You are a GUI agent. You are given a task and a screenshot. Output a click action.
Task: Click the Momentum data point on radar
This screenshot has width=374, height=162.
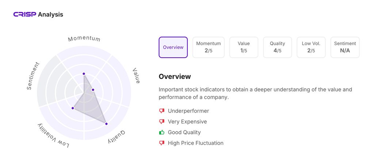[x=84, y=74]
